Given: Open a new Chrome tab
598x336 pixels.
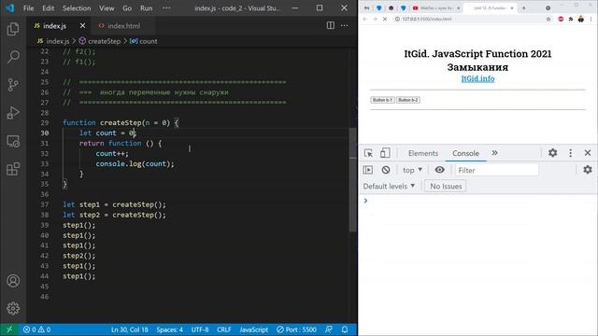Looking at the screenshot, I should [x=523, y=8].
